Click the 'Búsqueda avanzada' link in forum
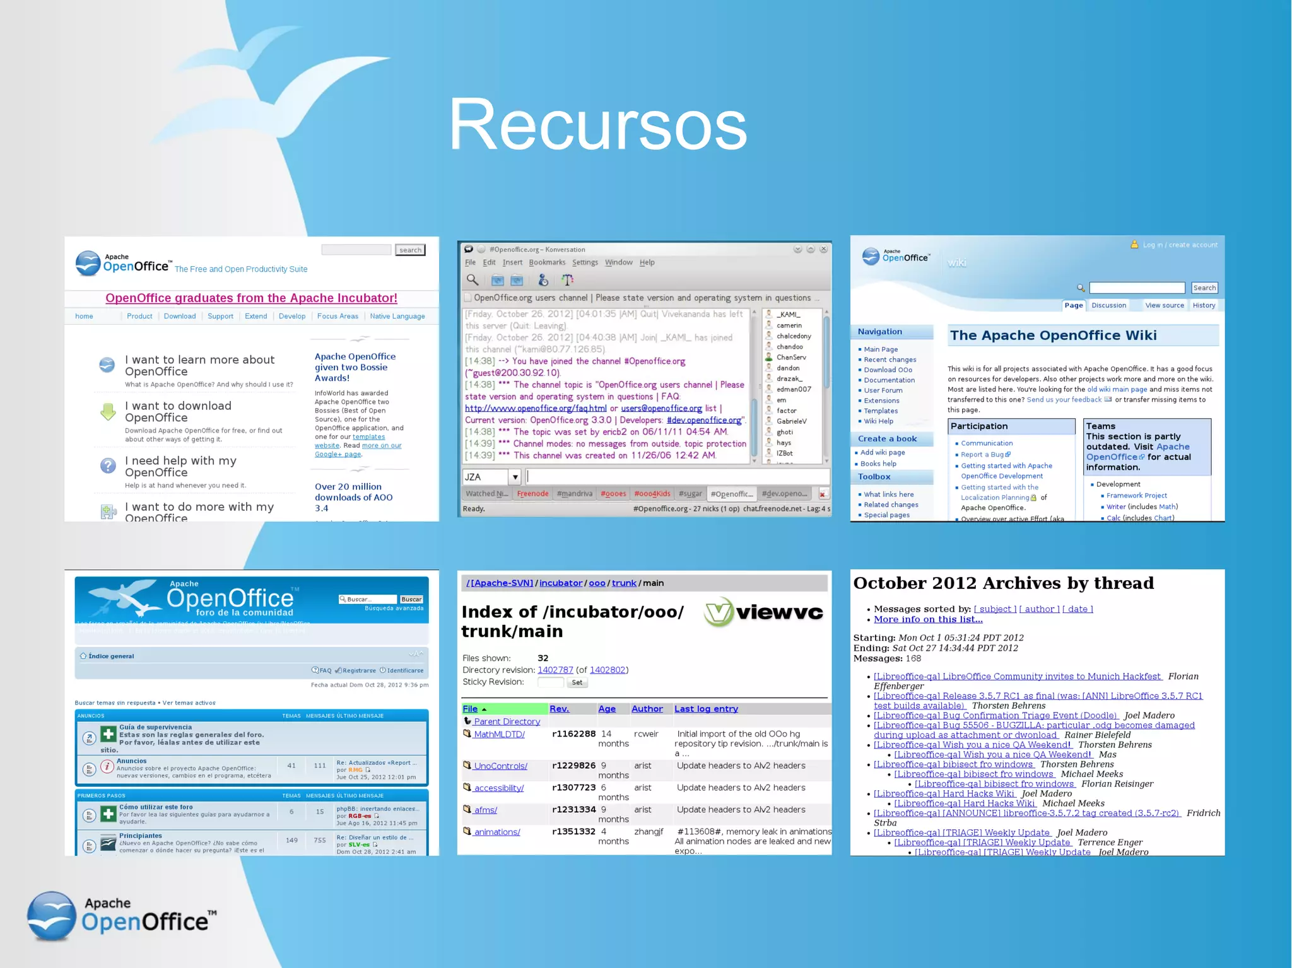The width and height of the screenshot is (1292, 968). pos(394,609)
